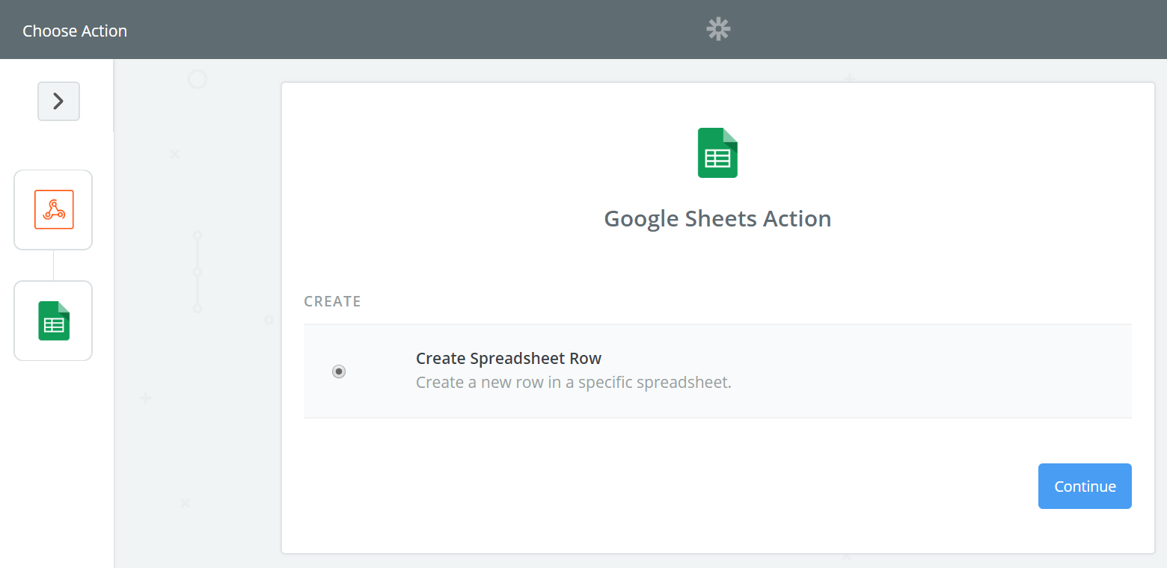Viewport: 1167px width, 568px height.
Task: Click the Create Spreadsheet Row title
Action: tap(509, 358)
